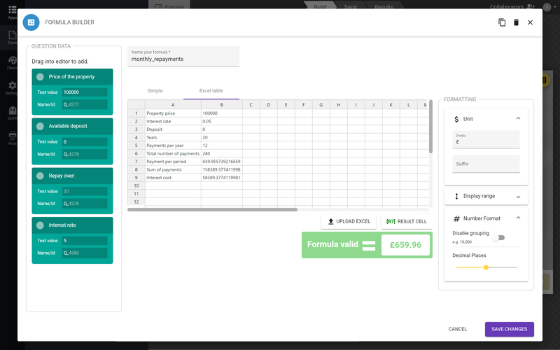Toggle the Disable grouping switch

[498, 238]
